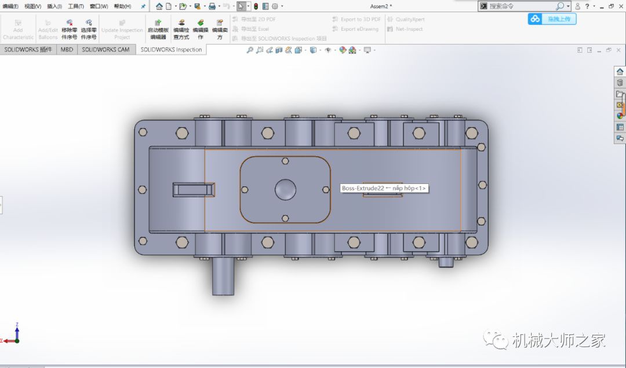Click the Rebuild traffic light icon
The width and height of the screenshot is (626, 368).
[256, 6]
